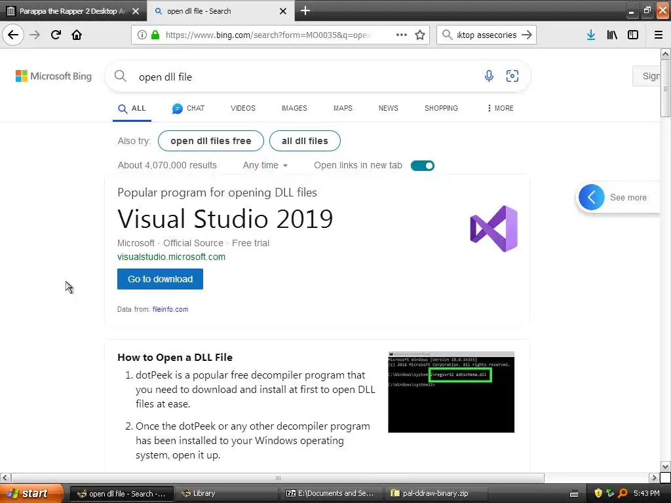
Task: Open the Downloads panel
Action: pyautogui.click(x=591, y=35)
